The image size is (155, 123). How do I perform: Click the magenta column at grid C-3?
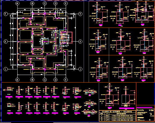tap(45, 14)
